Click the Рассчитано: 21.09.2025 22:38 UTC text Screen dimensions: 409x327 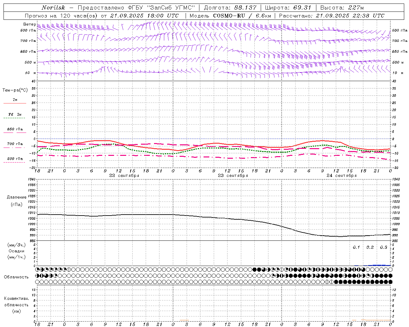(x=332, y=16)
